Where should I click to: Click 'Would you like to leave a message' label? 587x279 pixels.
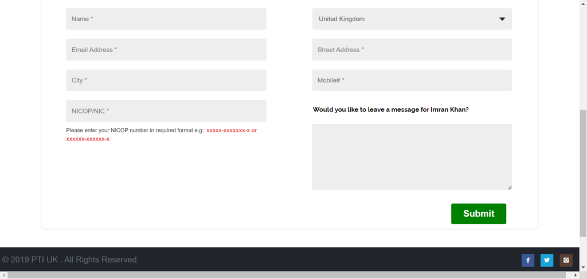click(x=390, y=110)
